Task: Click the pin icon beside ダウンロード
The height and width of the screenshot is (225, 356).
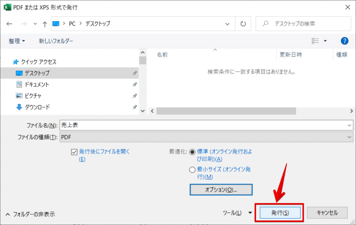Action: click(x=135, y=107)
